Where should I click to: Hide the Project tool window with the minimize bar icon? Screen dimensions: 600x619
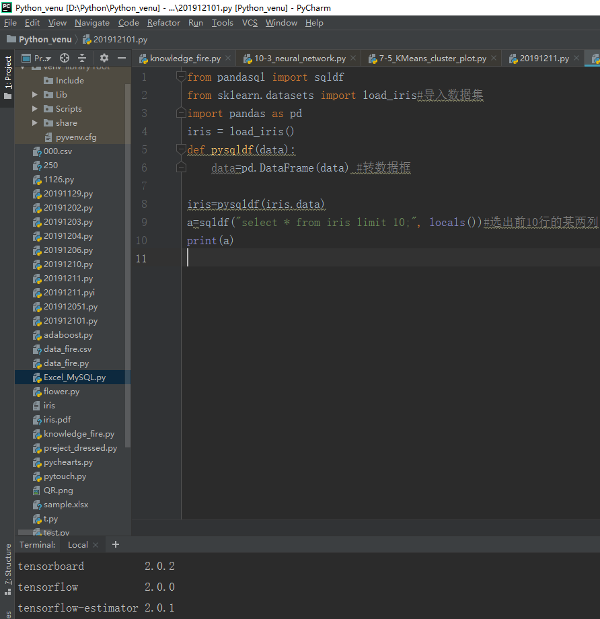point(122,57)
